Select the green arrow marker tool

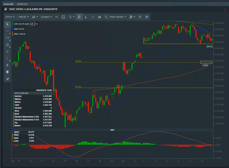pyautogui.click(x=7, y=58)
